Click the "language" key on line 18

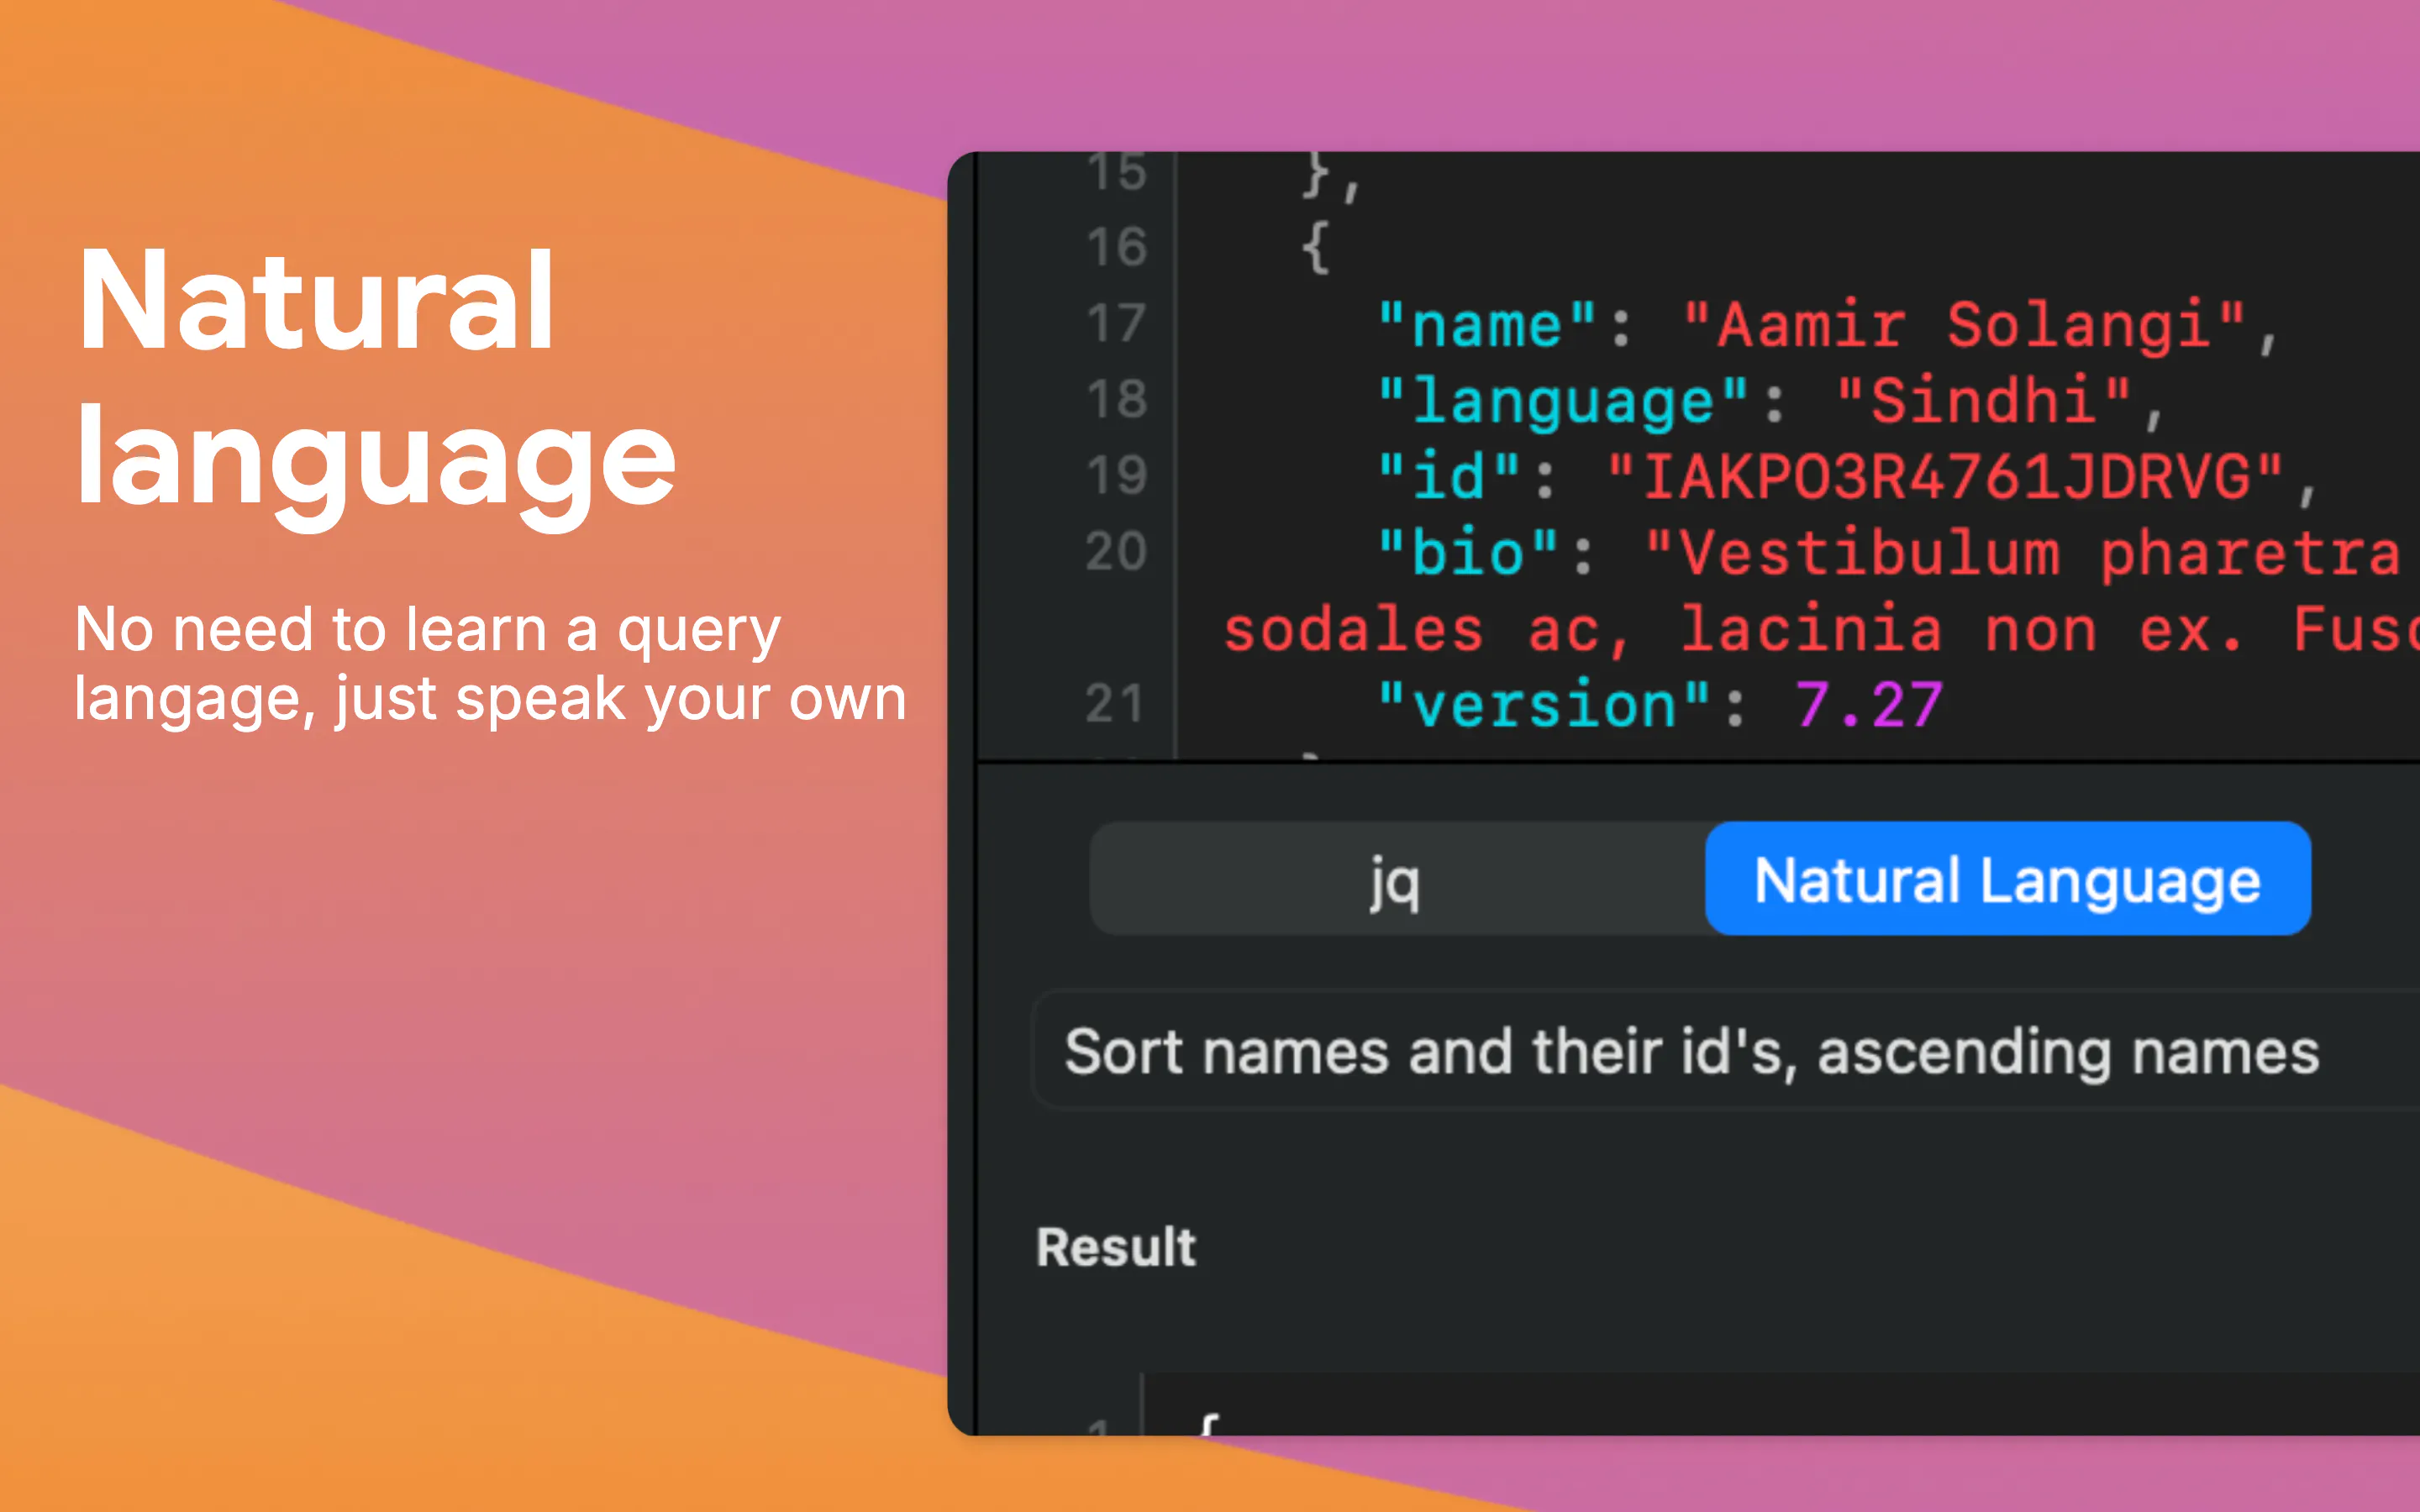coord(1563,402)
